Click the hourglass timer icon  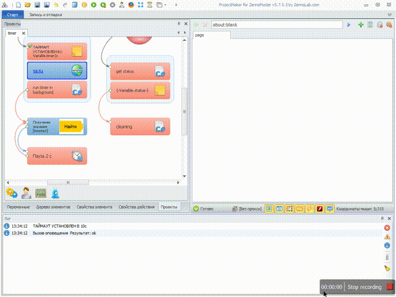pos(150,4)
